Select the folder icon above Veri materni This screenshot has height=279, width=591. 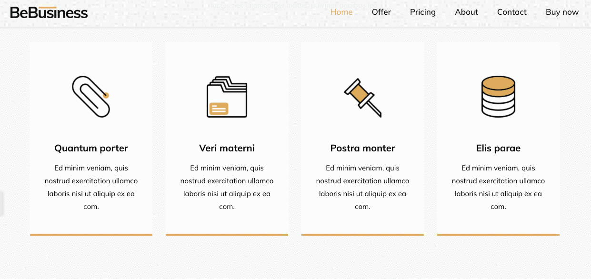click(227, 97)
